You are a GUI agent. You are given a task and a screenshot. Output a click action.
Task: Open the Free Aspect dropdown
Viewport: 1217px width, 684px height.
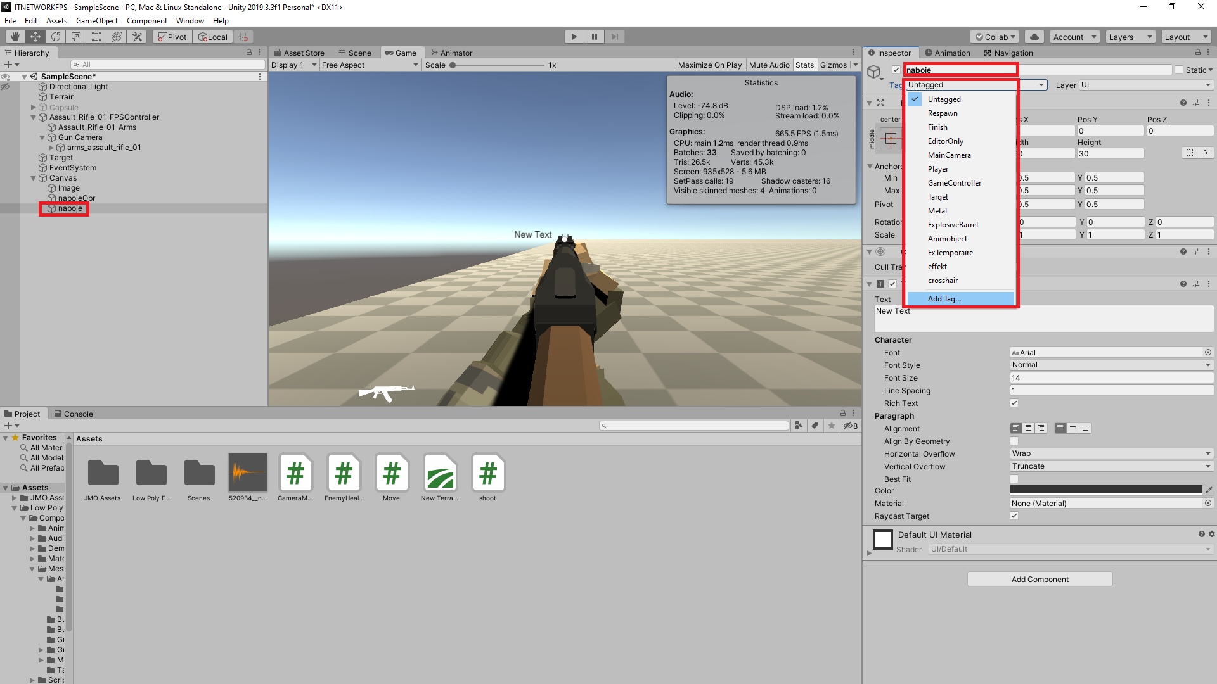370,65
